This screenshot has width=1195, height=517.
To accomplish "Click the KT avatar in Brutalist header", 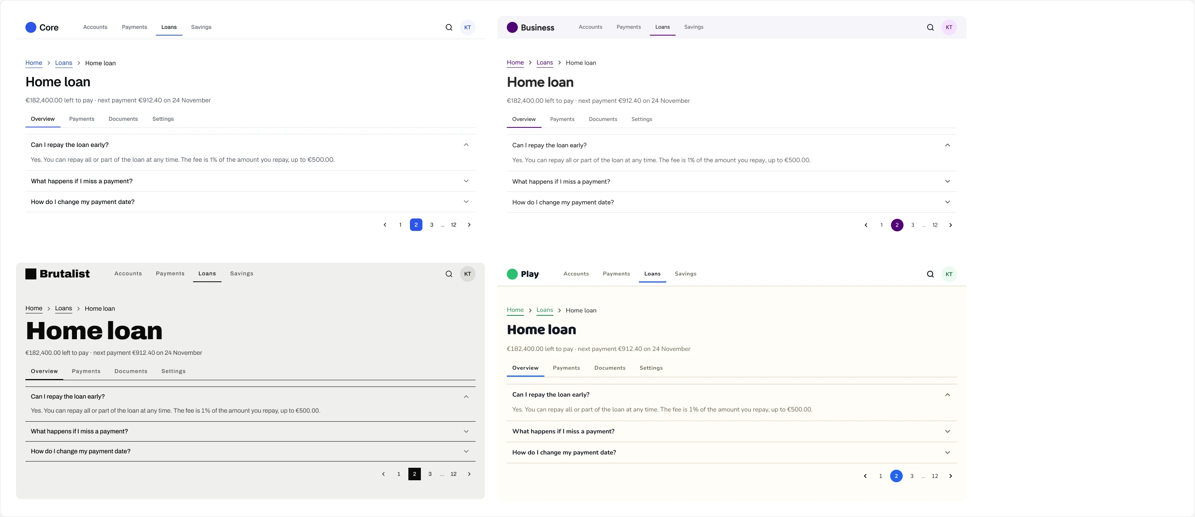I will tap(468, 274).
